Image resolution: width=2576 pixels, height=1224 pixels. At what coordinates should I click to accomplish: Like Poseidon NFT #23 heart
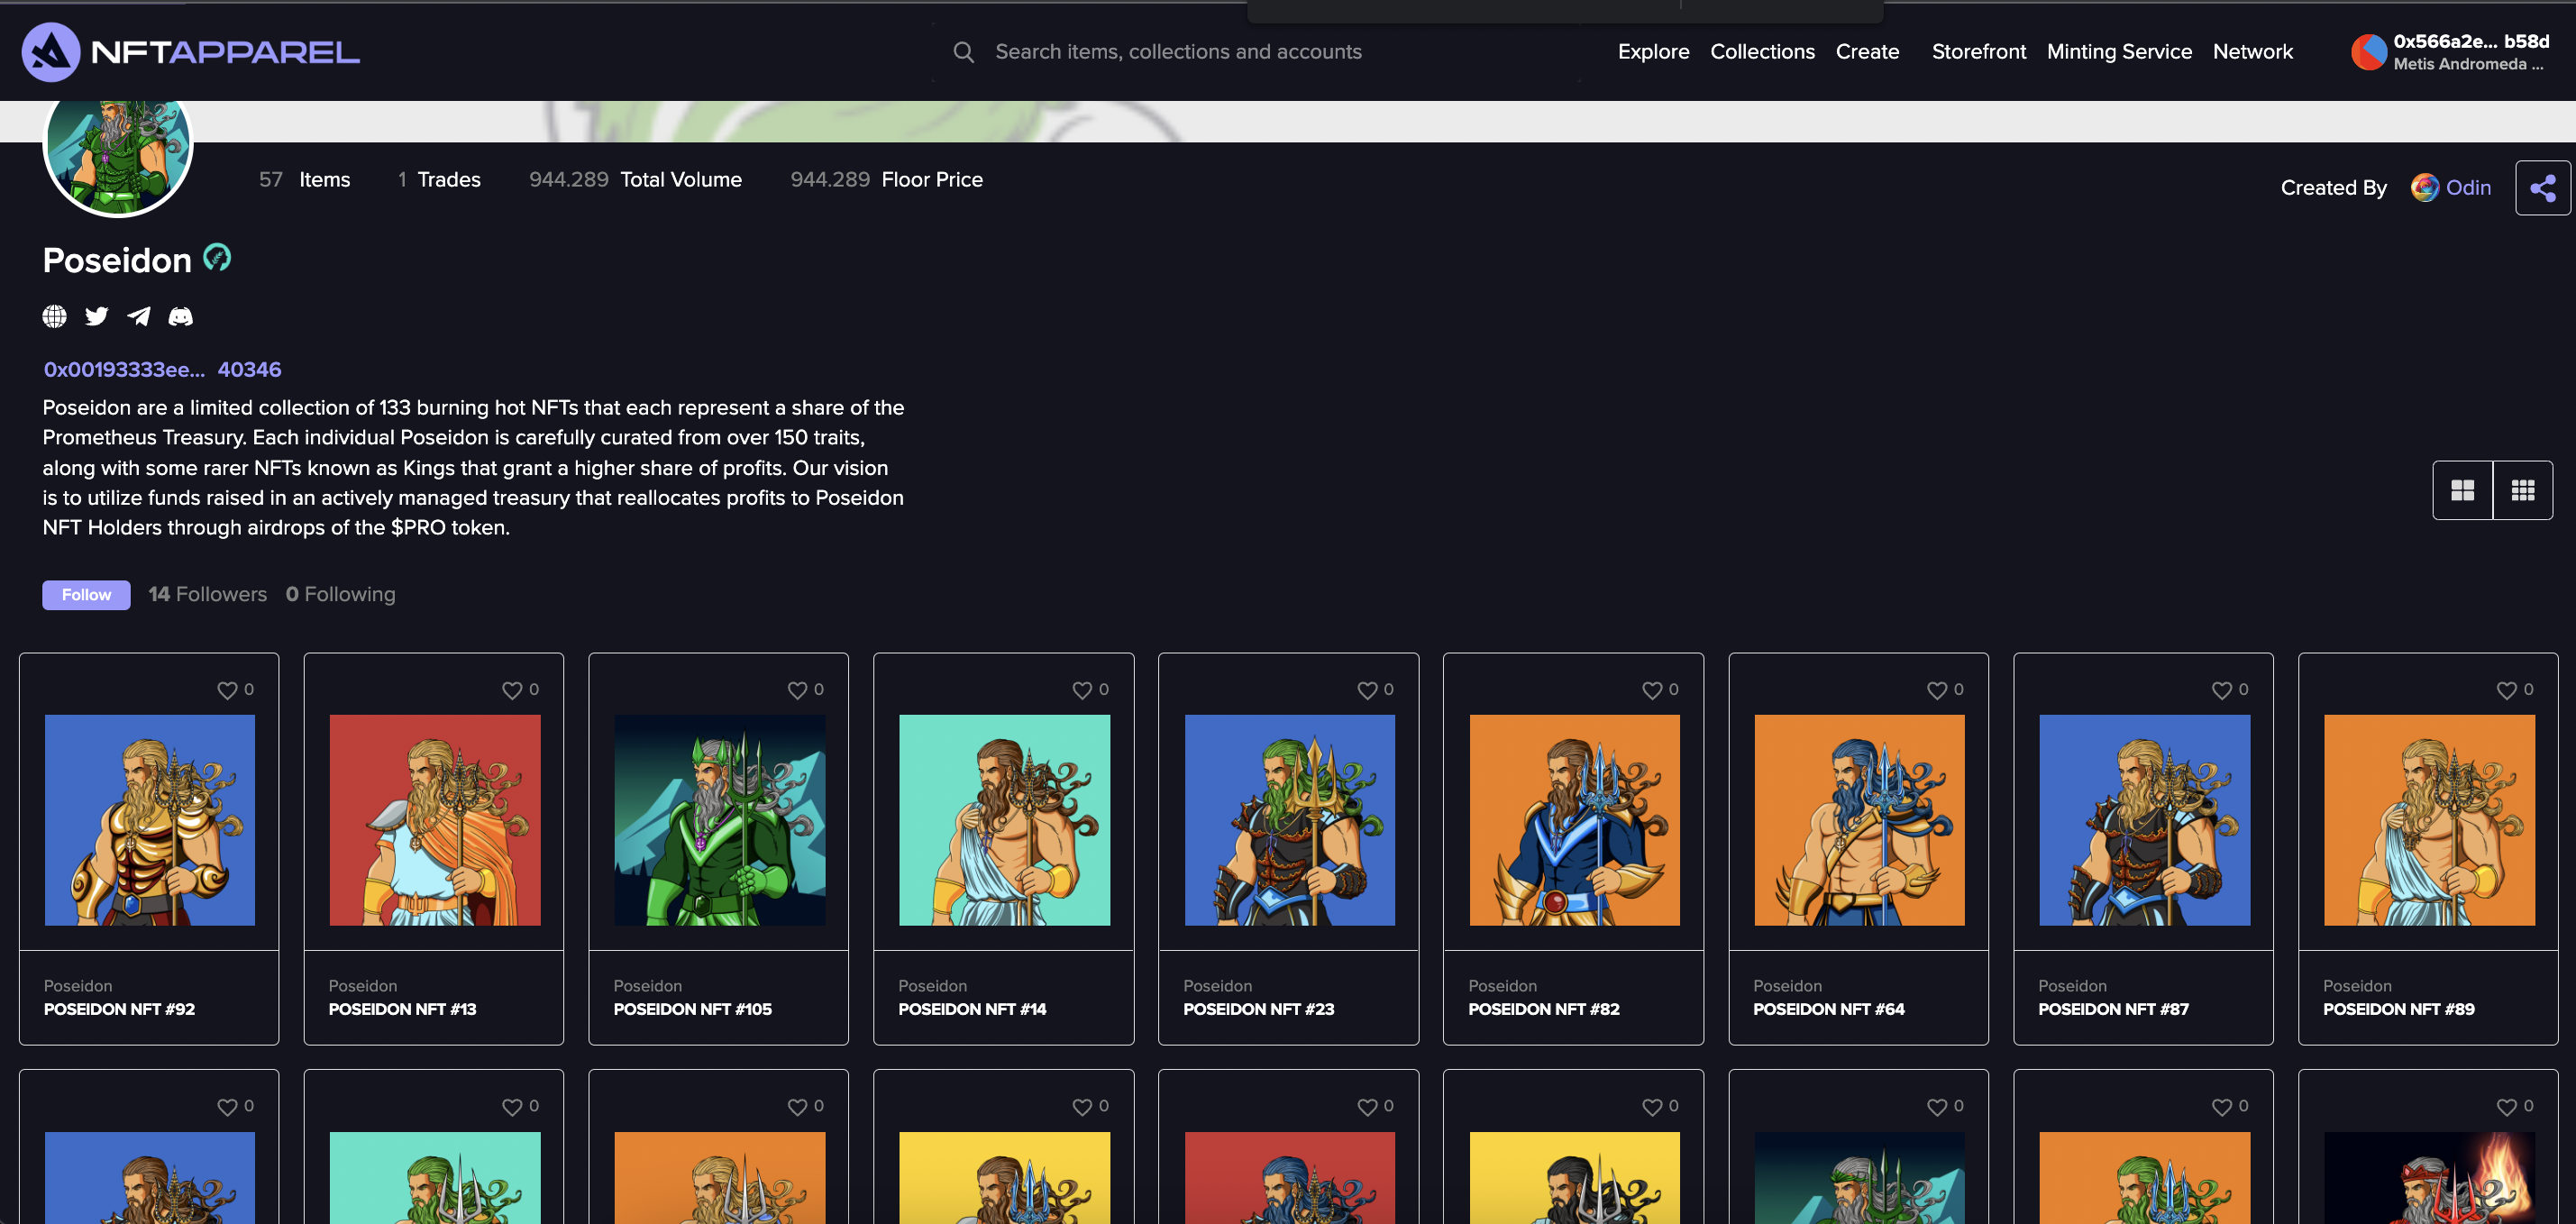(x=1367, y=690)
